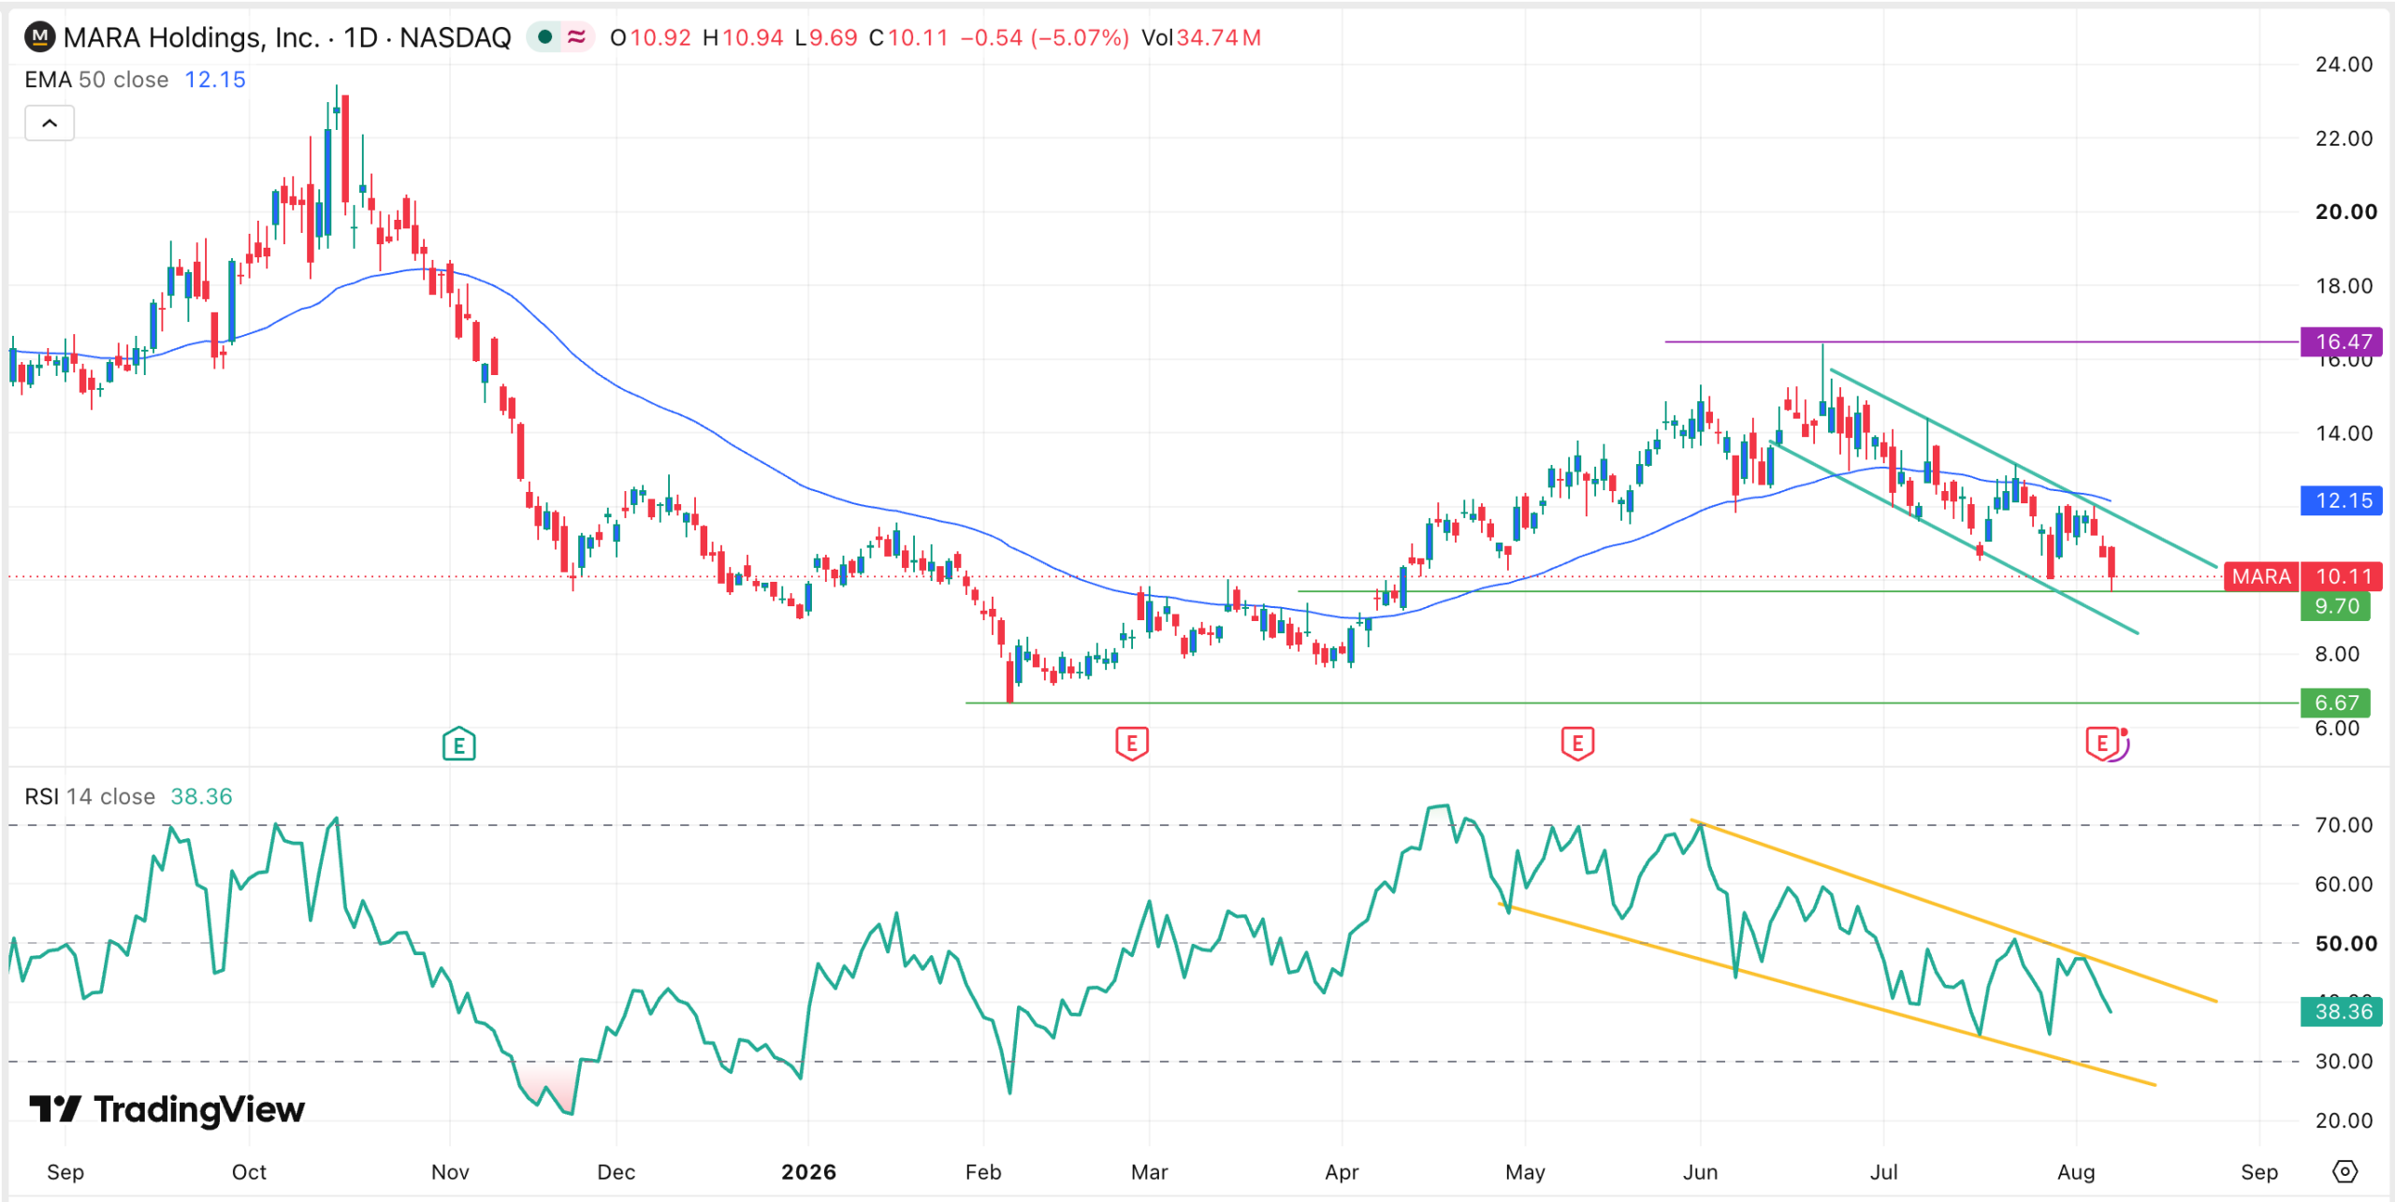This screenshot has height=1202, width=2395.
Task: Open the green earnings marker in November
Action: point(458,745)
